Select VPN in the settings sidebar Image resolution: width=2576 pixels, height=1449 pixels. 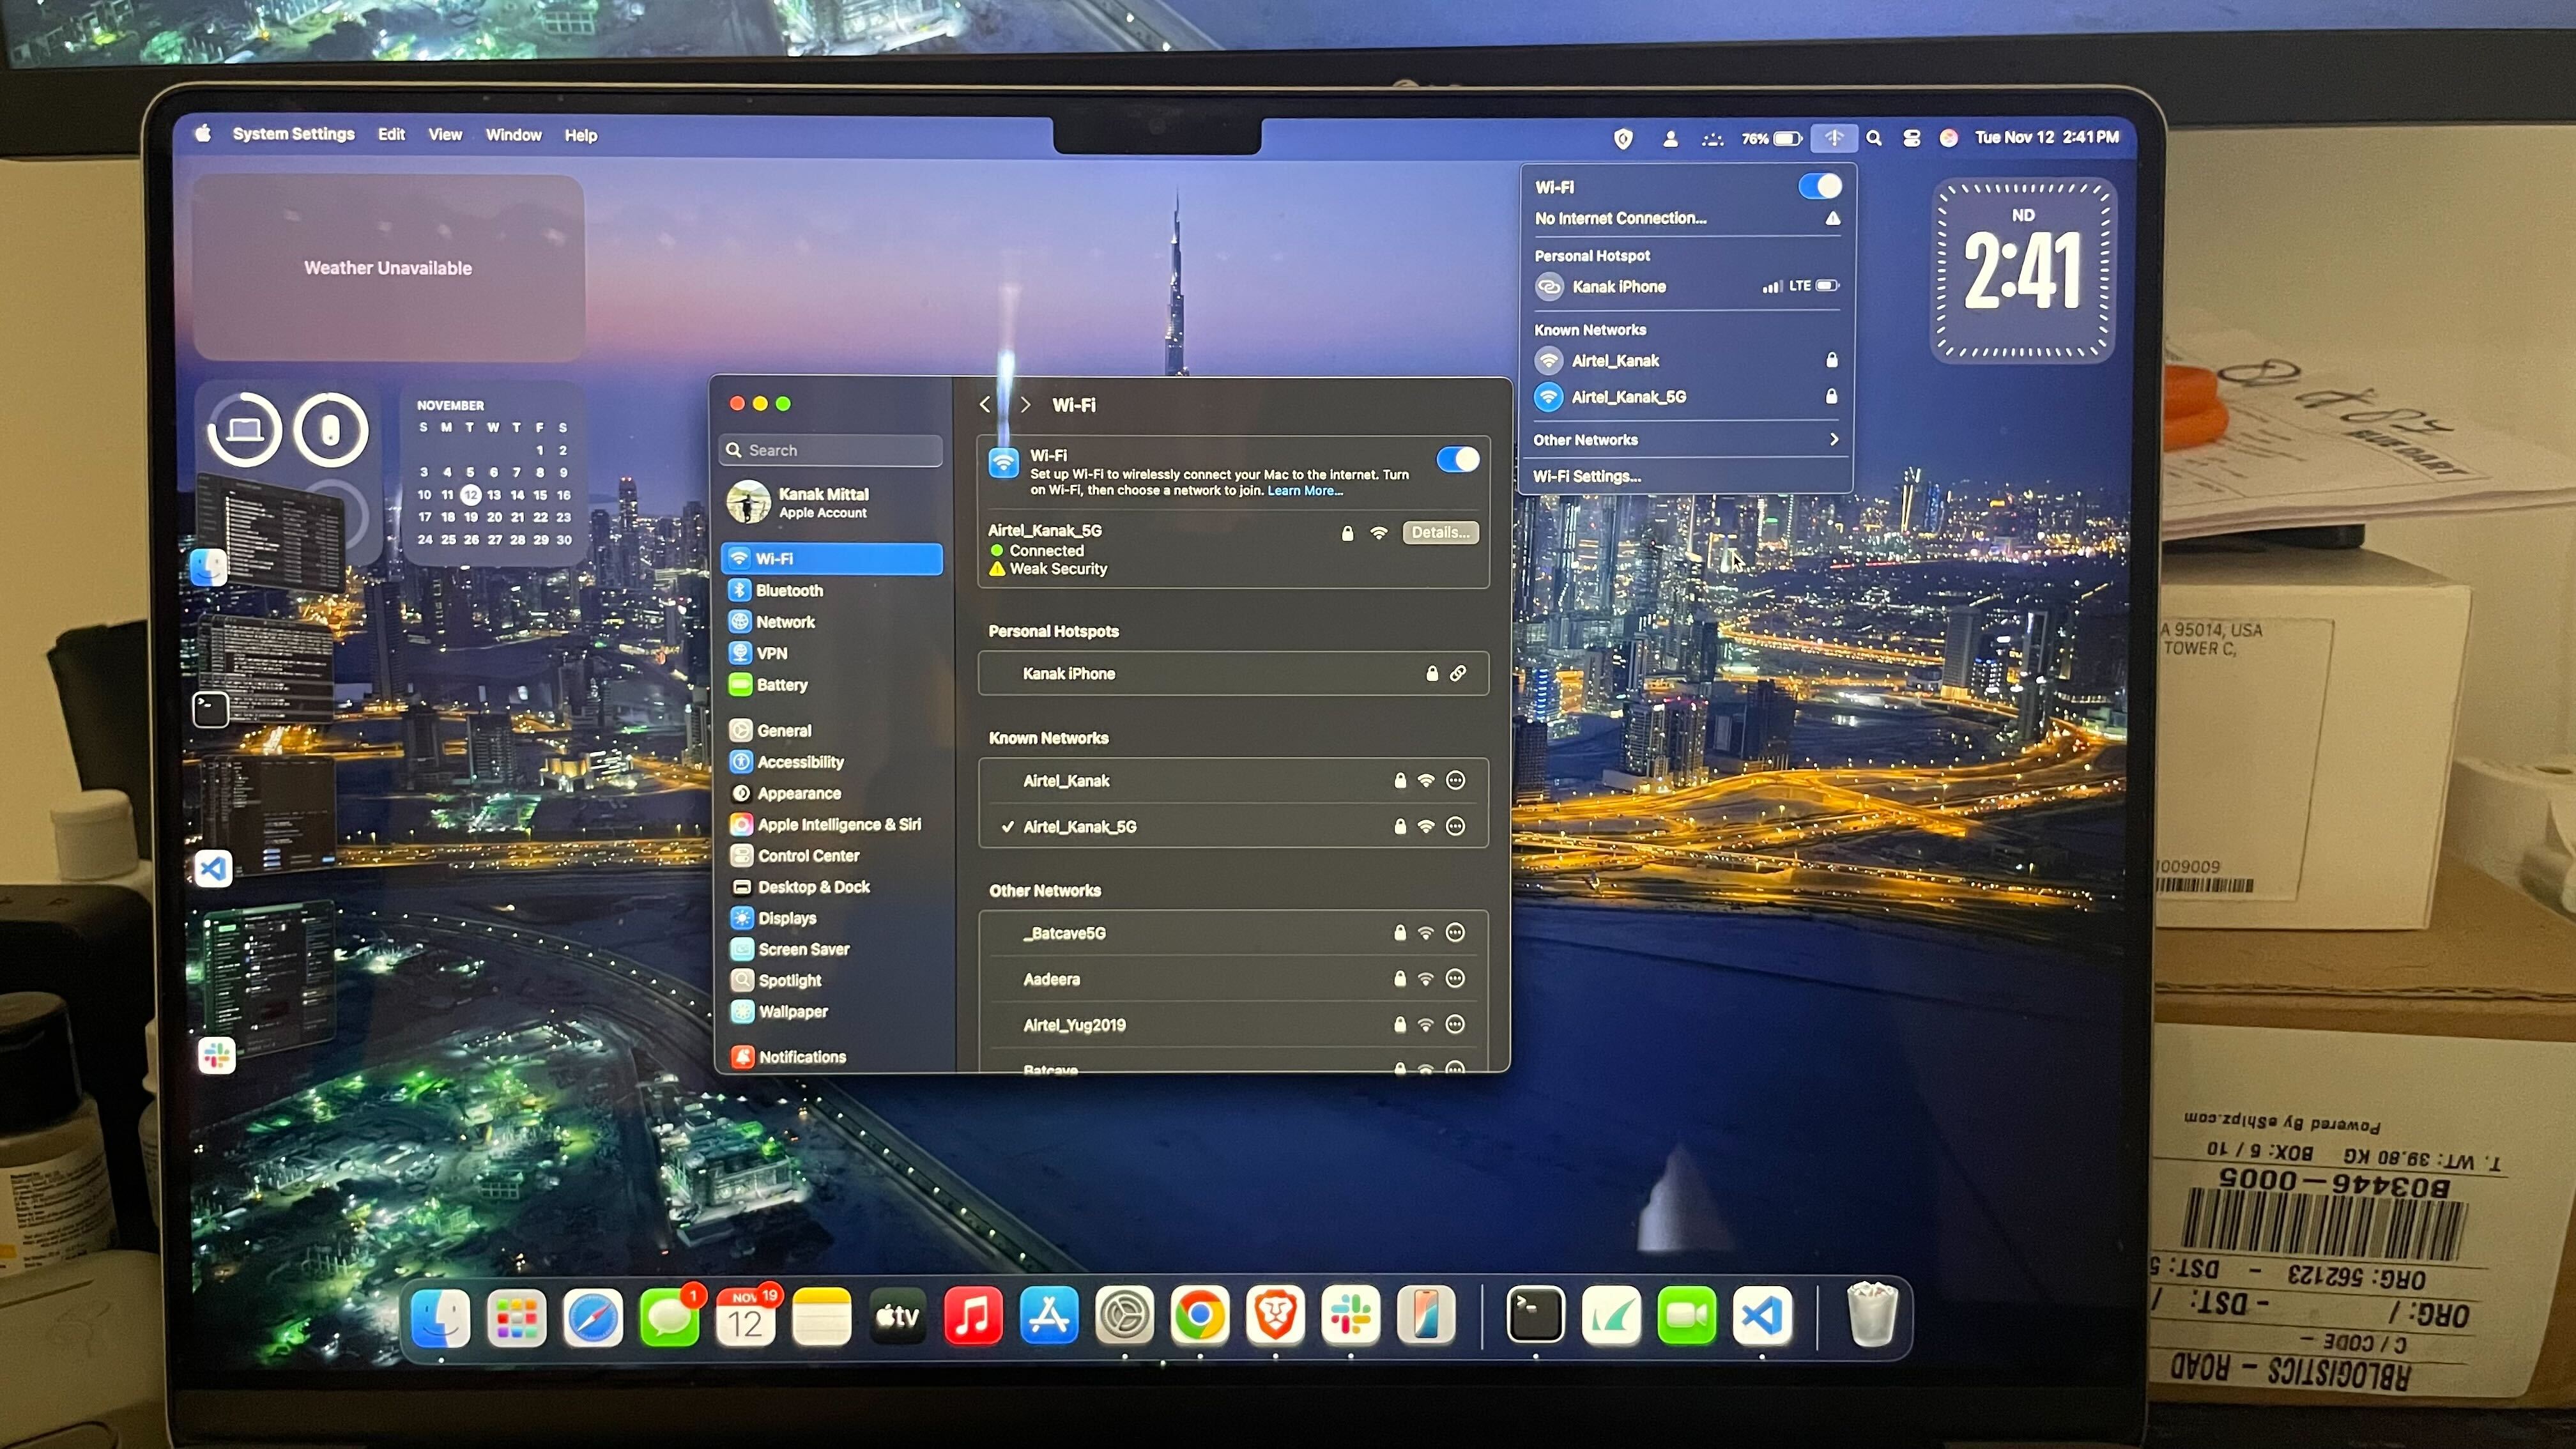click(x=771, y=653)
